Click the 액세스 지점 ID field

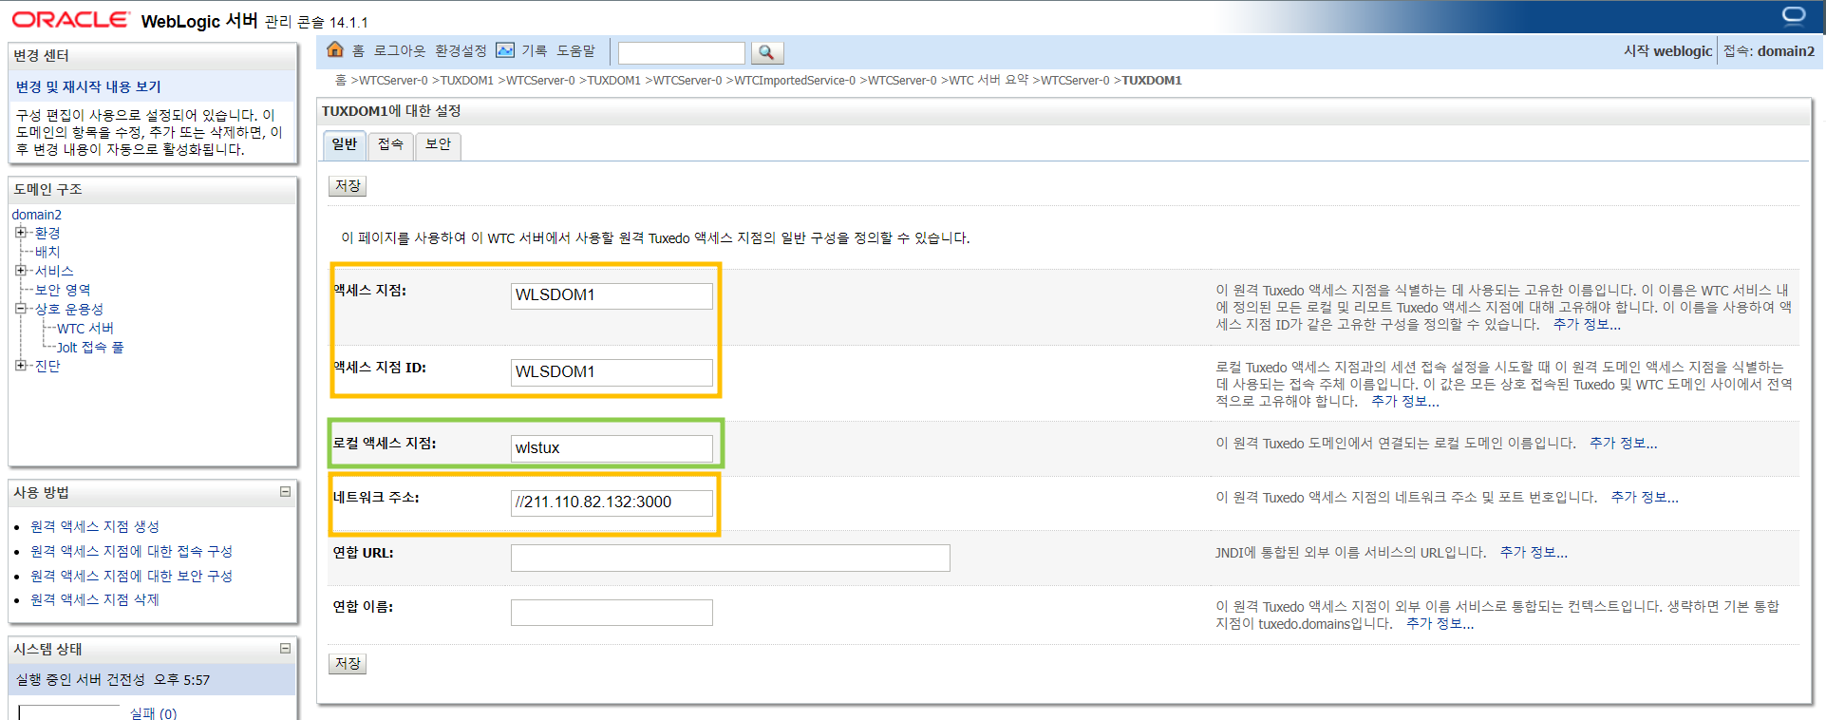point(612,372)
